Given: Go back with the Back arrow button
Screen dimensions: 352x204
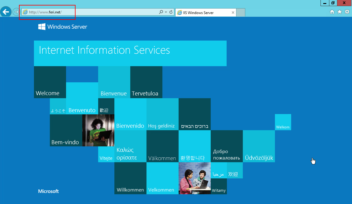Looking at the screenshot, I should click(x=6, y=11).
